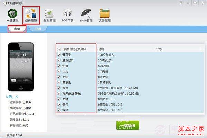Click the green 一键备份 button
The height and width of the screenshot is (138, 207).
[128, 125]
